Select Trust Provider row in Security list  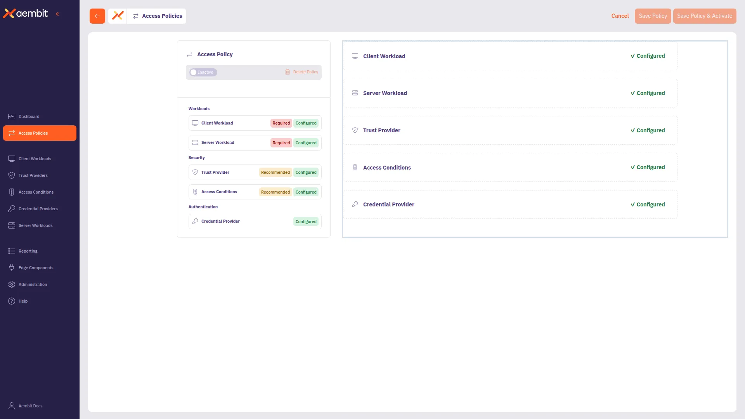pyautogui.click(x=255, y=172)
